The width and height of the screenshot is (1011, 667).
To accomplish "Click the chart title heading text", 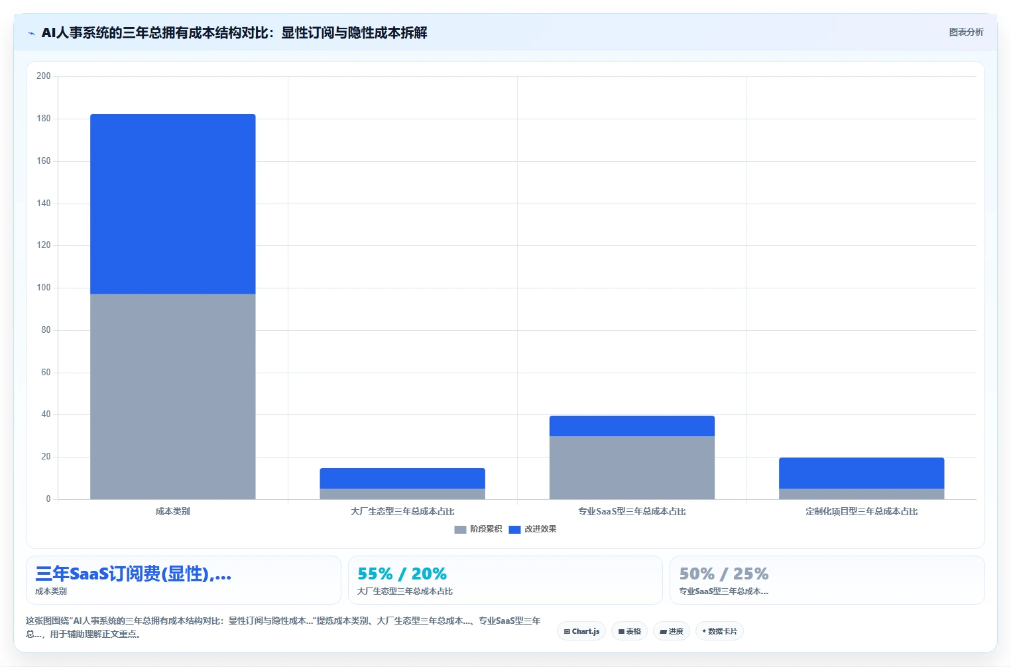I will point(234,32).
